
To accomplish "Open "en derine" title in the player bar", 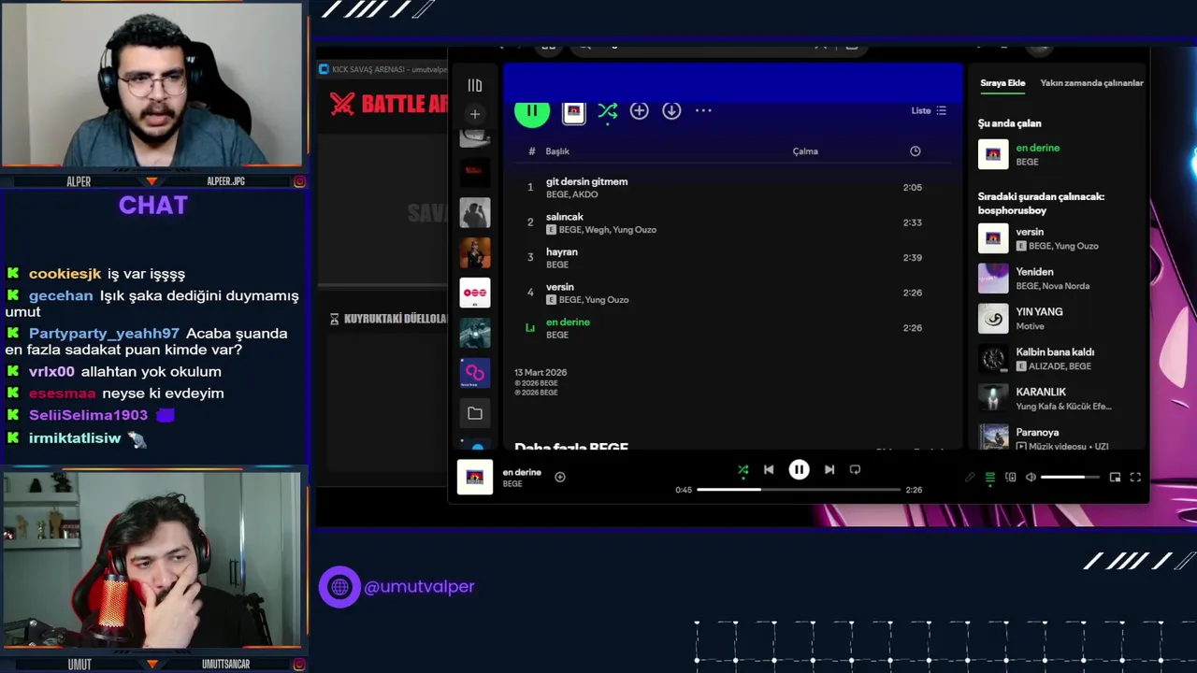I will [x=522, y=472].
